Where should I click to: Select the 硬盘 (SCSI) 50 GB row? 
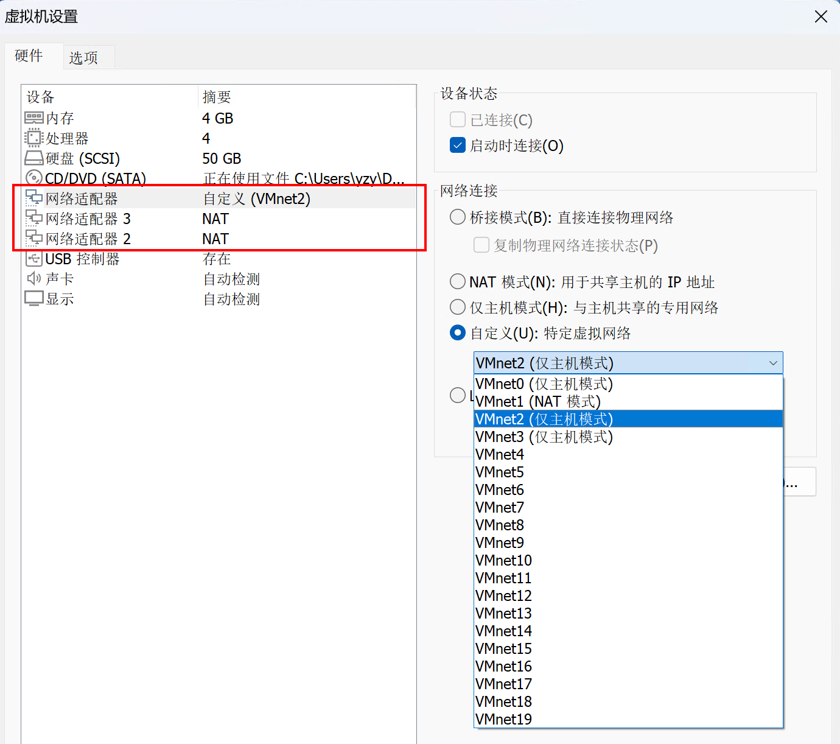(x=219, y=158)
